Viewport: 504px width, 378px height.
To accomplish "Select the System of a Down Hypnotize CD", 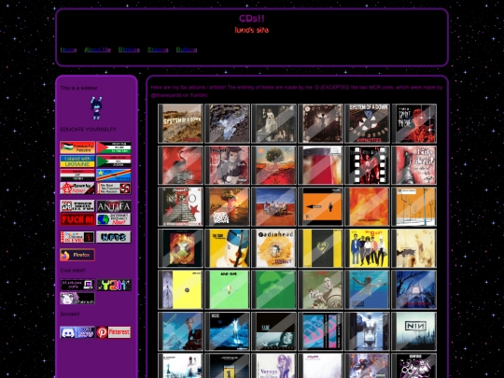I will click(x=367, y=123).
